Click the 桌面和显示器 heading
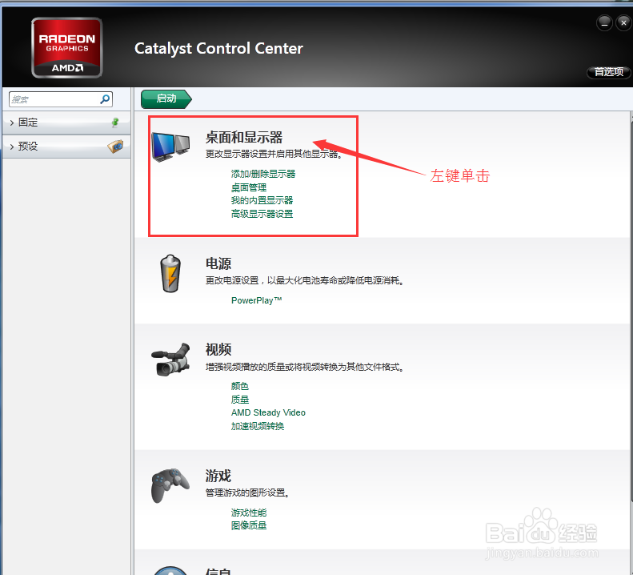Image resolution: width=633 pixels, height=575 pixels. (x=244, y=138)
